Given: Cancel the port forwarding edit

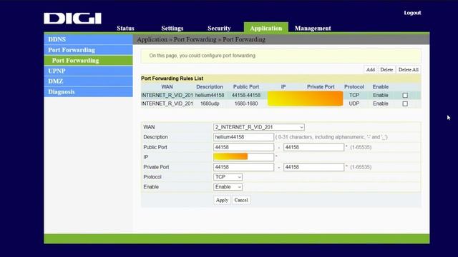Looking at the screenshot, I should tap(241, 200).
